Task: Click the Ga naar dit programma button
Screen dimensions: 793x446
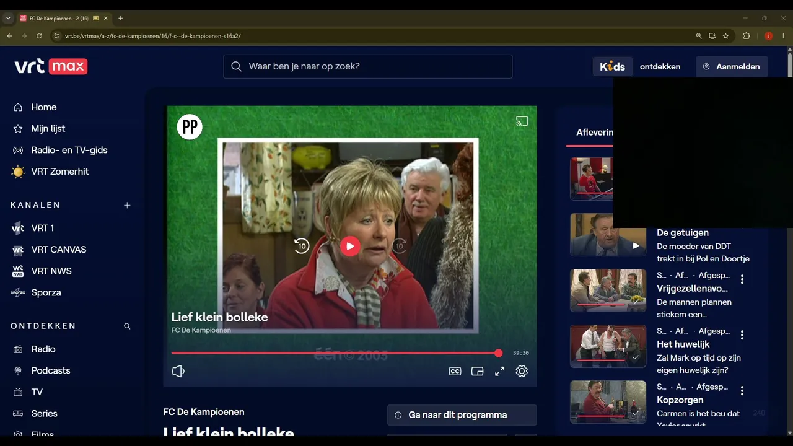Action: [462, 415]
